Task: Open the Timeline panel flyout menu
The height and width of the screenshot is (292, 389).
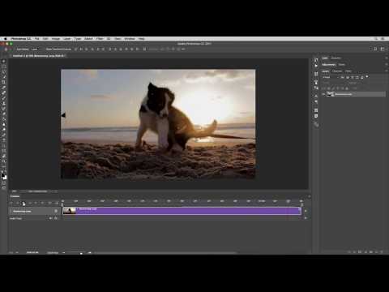Action: click(309, 196)
